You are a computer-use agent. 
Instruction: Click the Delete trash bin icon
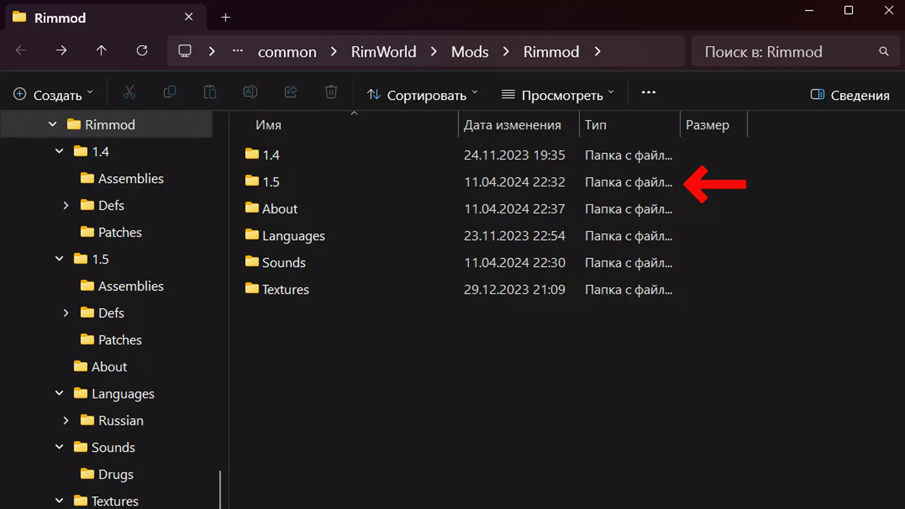(331, 93)
